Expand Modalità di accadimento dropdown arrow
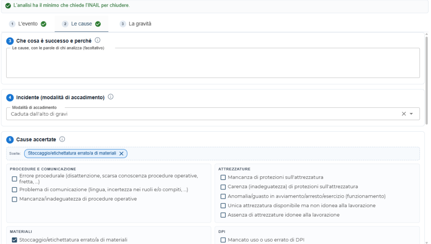The height and width of the screenshot is (244, 431). (x=411, y=114)
